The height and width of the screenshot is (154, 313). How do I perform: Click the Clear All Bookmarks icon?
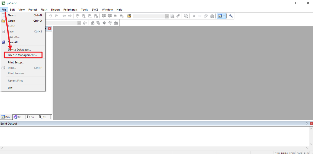click(x=96, y=16)
